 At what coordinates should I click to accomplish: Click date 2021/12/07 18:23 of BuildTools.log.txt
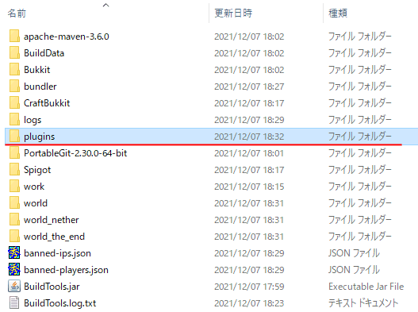tap(249, 303)
